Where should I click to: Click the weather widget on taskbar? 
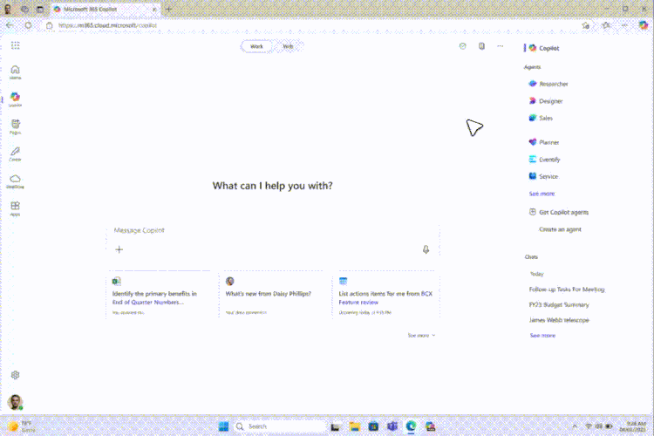22,426
